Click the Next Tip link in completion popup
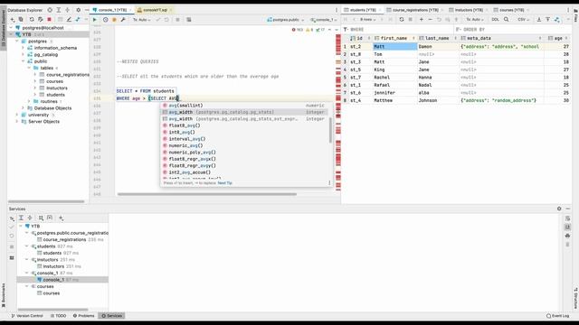 click(x=224, y=183)
